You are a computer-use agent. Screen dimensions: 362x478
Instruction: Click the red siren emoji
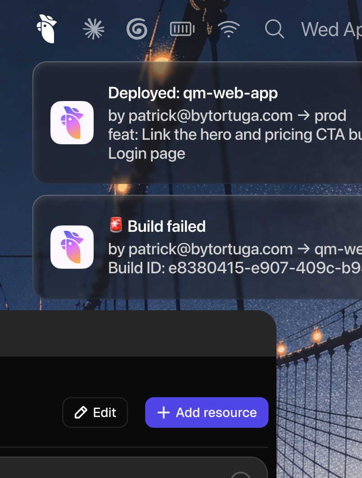point(116,225)
